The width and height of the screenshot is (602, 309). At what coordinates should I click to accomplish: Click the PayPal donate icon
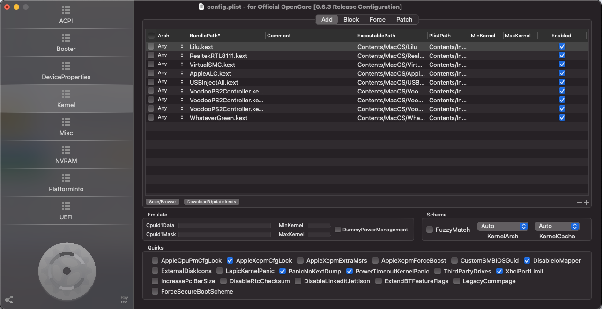[124, 300]
